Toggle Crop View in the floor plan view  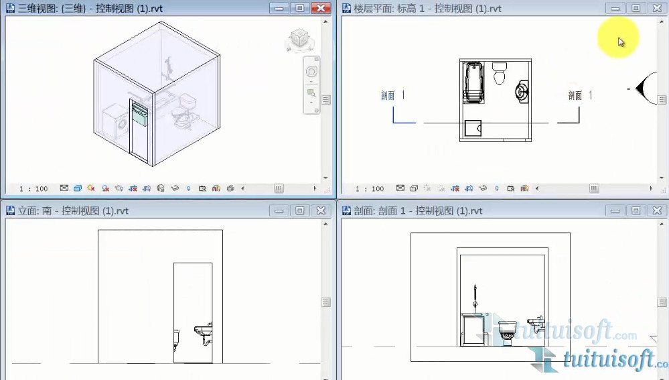[x=455, y=188]
